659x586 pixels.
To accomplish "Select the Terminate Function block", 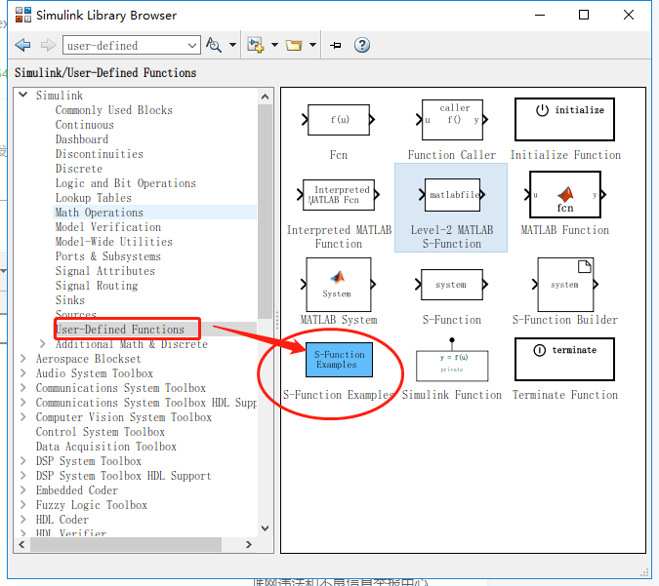I will [x=564, y=360].
